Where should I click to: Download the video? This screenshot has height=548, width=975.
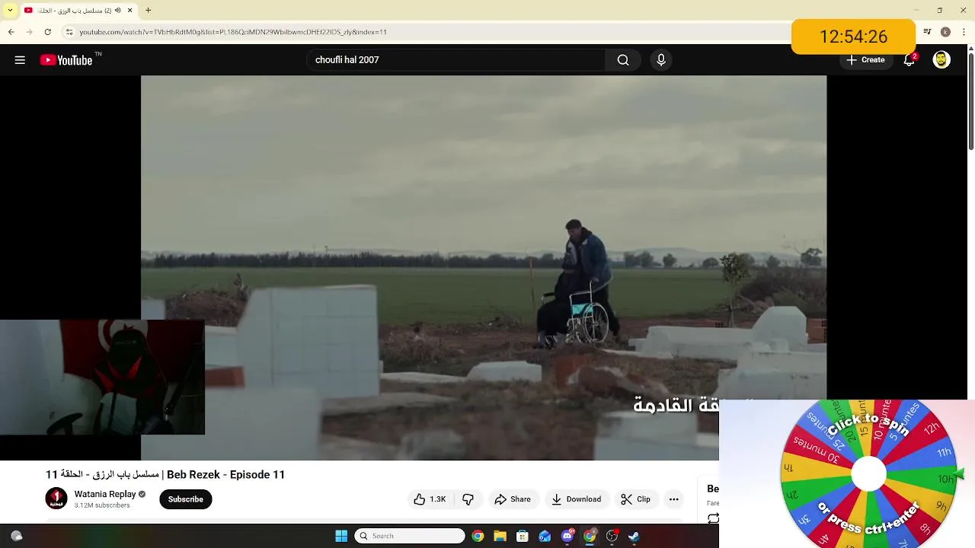(x=577, y=499)
